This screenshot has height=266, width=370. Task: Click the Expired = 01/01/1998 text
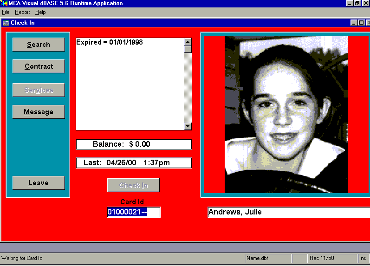[110, 42]
